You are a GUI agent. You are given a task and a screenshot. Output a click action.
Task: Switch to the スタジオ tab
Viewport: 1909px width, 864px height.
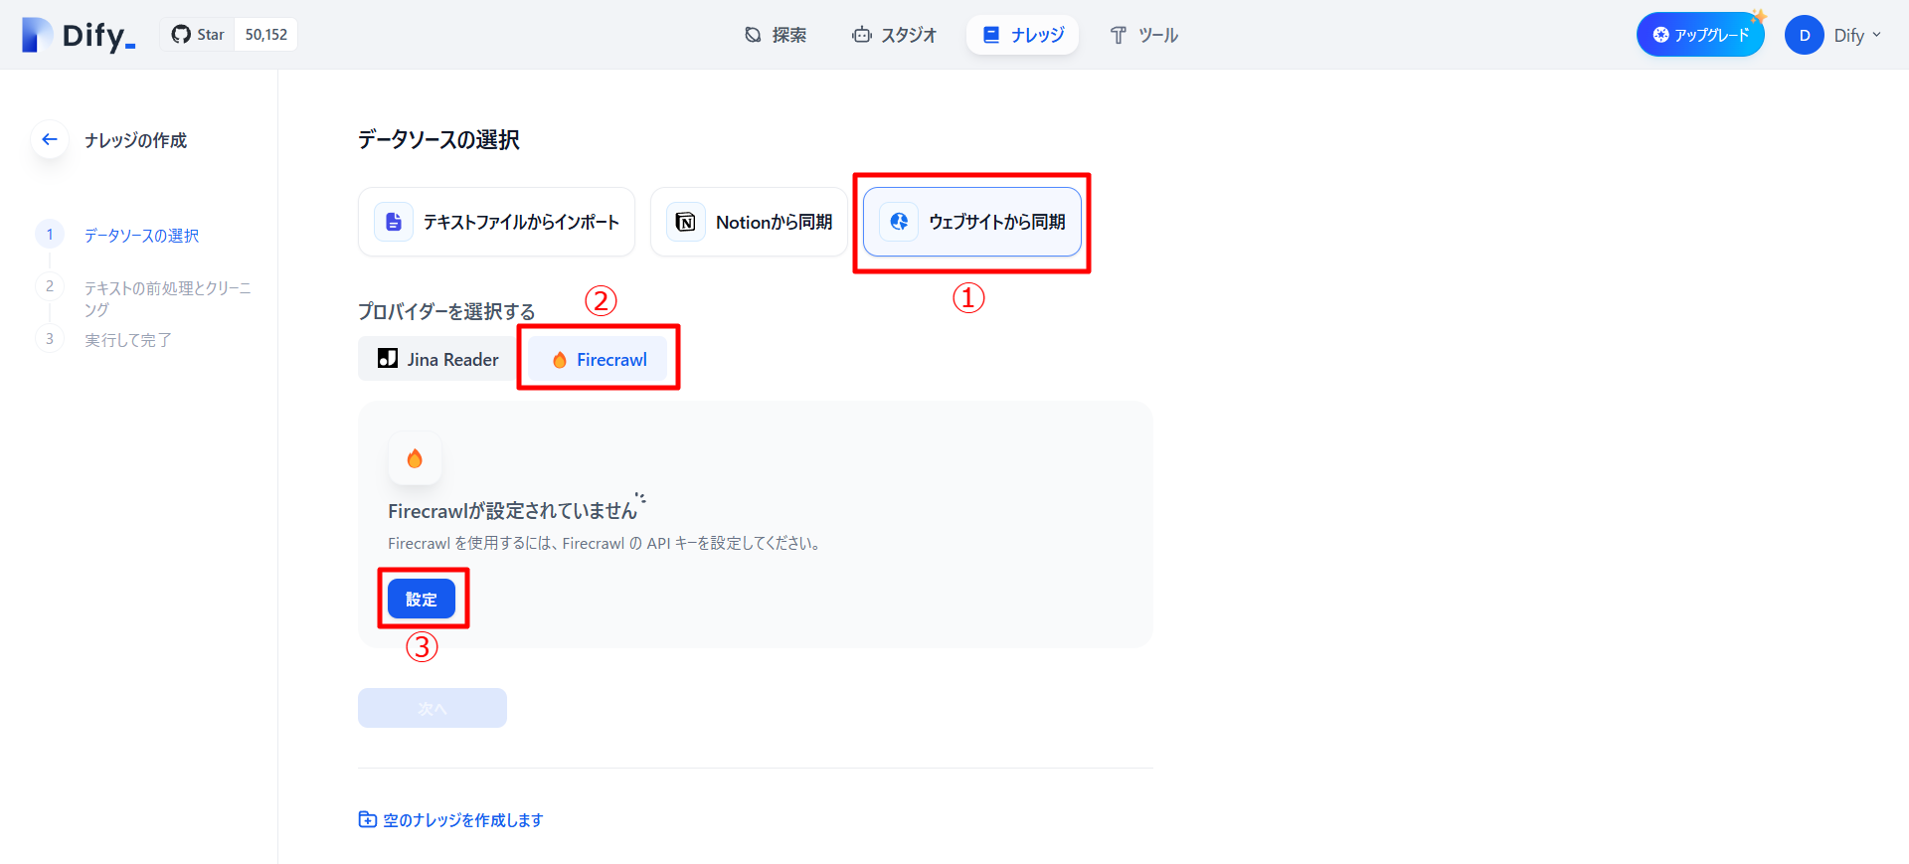(x=894, y=35)
